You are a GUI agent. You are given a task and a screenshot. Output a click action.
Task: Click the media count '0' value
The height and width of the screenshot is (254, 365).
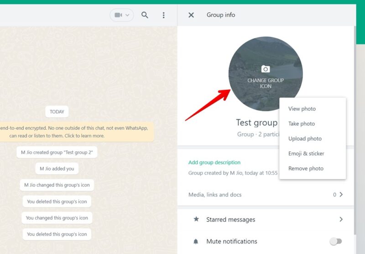tap(334, 195)
